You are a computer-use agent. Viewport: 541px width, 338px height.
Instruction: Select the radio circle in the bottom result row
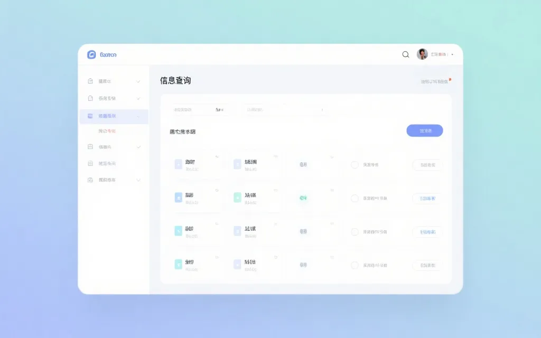point(355,265)
